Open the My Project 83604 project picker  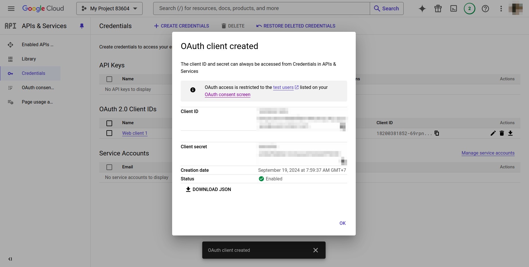tap(109, 8)
